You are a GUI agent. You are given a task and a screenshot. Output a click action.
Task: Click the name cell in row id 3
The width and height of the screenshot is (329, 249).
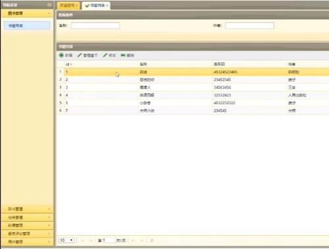click(x=175, y=88)
